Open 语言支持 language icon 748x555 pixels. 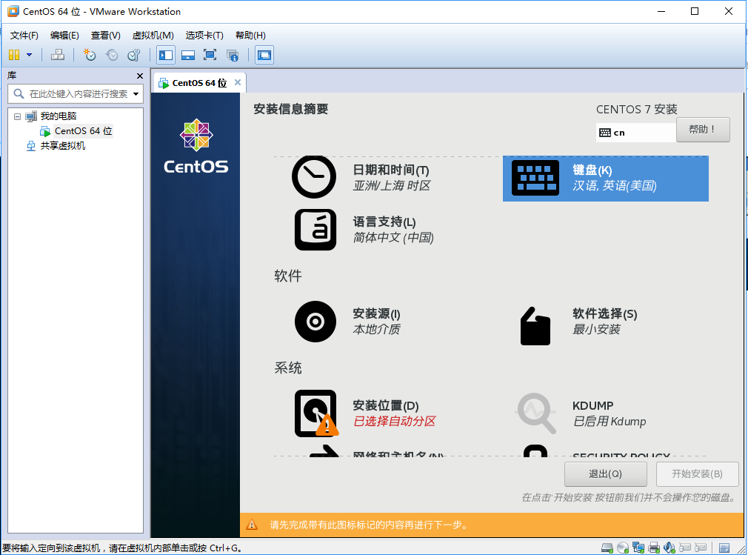point(315,230)
